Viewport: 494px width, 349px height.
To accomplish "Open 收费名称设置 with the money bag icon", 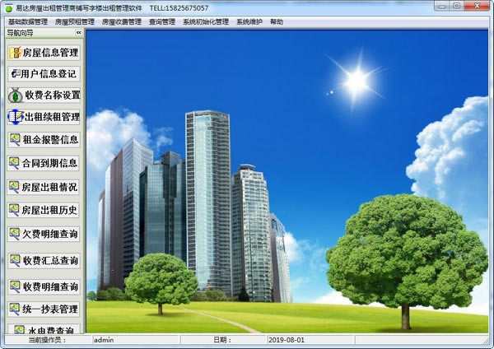I will pyautogui.click(x=44, y=95).
